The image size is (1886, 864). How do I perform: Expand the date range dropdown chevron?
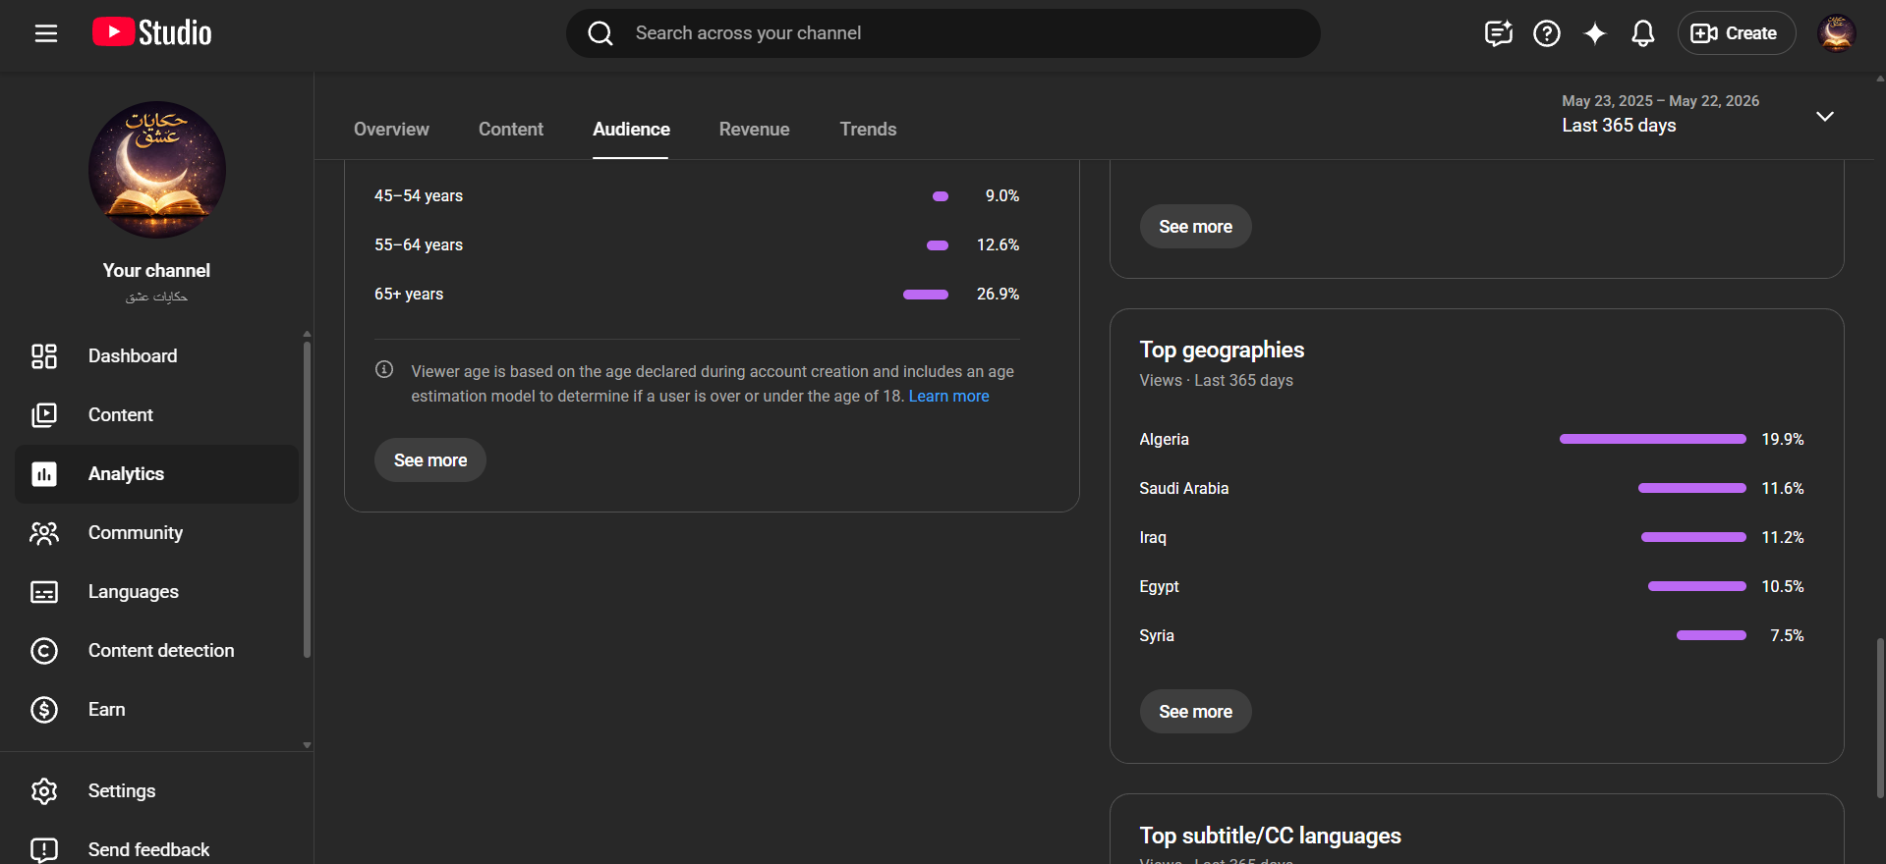(x=1825, y=116)
